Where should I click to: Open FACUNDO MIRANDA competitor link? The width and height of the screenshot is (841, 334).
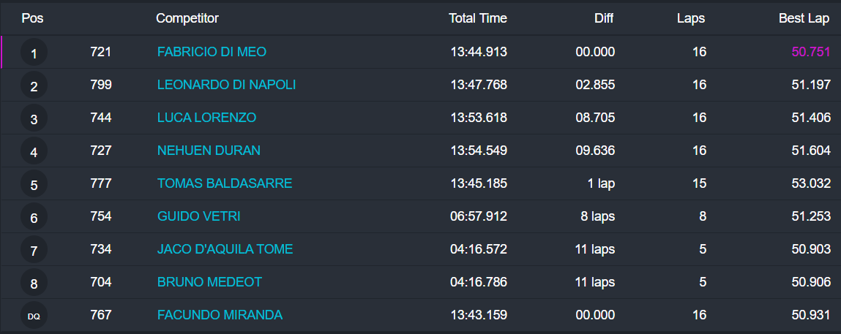click(x=220, y=315)
